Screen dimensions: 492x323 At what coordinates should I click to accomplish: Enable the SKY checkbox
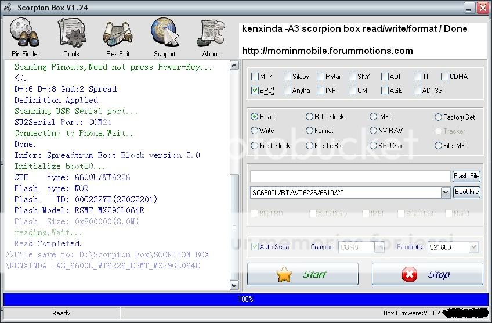point(352,76)
